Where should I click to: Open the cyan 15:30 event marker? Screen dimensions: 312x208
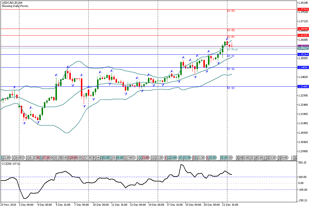pyautogui.click(x=224, y=158)
